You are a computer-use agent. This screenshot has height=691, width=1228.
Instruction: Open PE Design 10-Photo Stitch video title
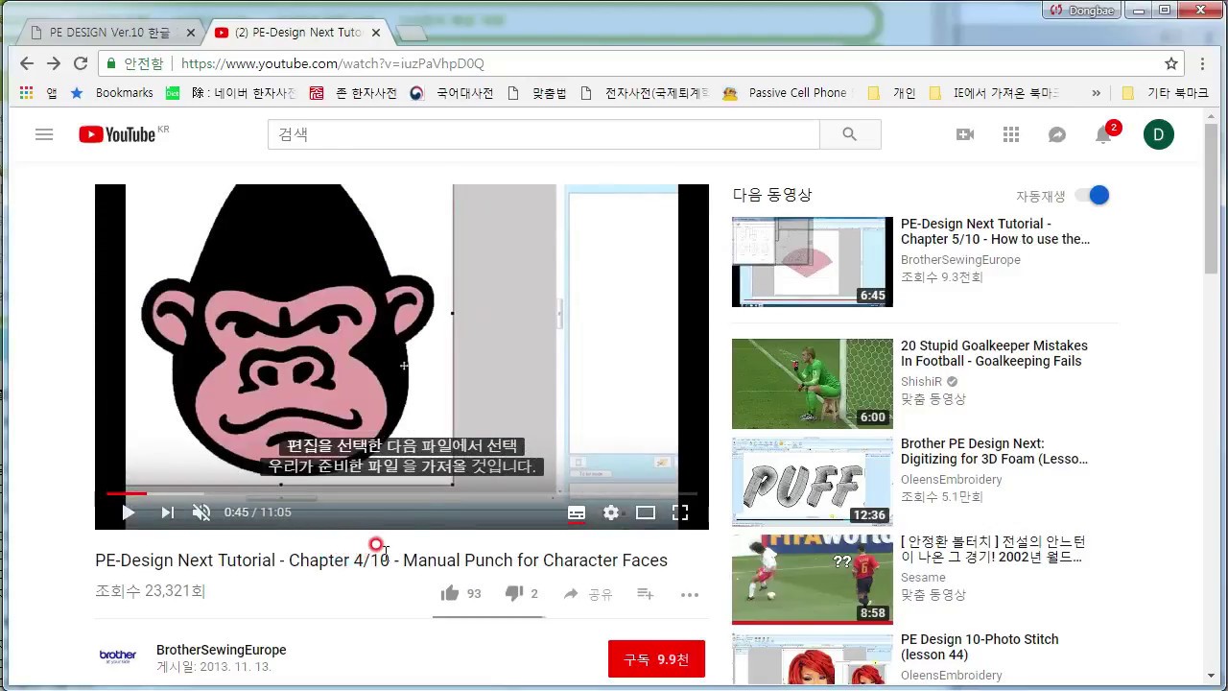[980, 647]
